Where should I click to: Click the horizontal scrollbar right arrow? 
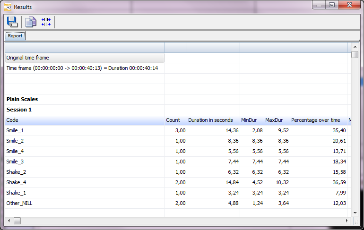click(x=347, y=221)
